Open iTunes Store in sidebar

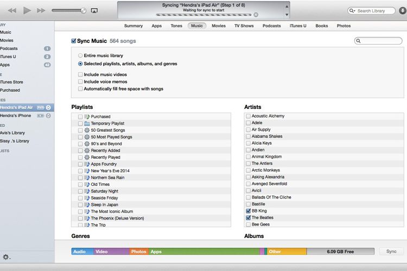pos(12,82)
